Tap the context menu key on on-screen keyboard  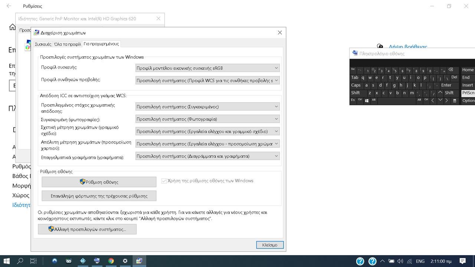455,100
